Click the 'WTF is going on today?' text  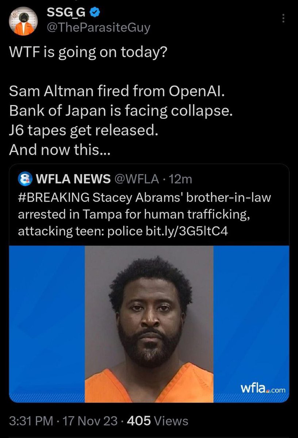[88, 54]
